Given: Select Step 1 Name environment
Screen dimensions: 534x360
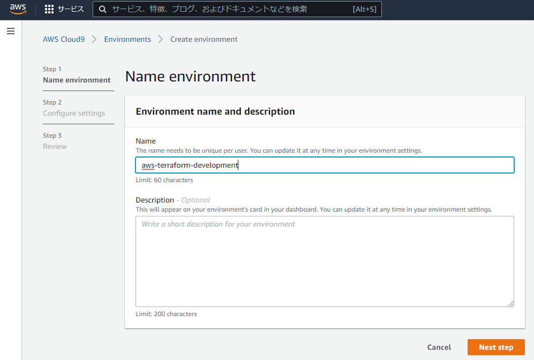Looking at the screenshot, I should [77, 80].
